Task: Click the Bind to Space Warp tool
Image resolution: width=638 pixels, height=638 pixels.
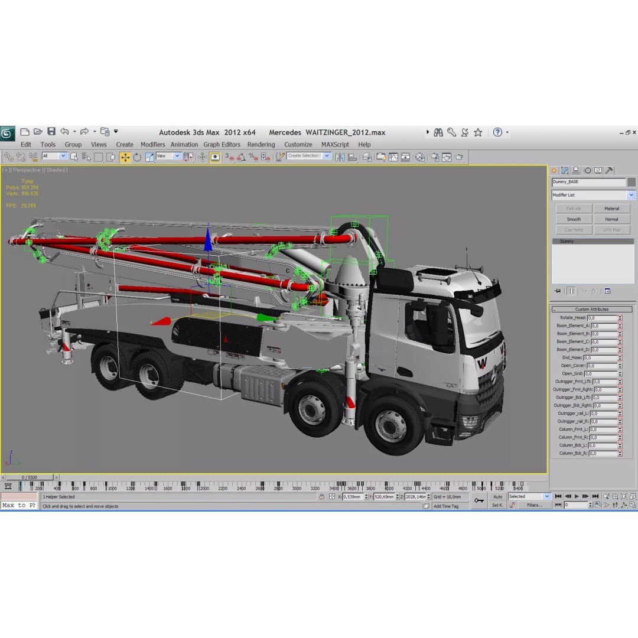Action: (33, 157)
